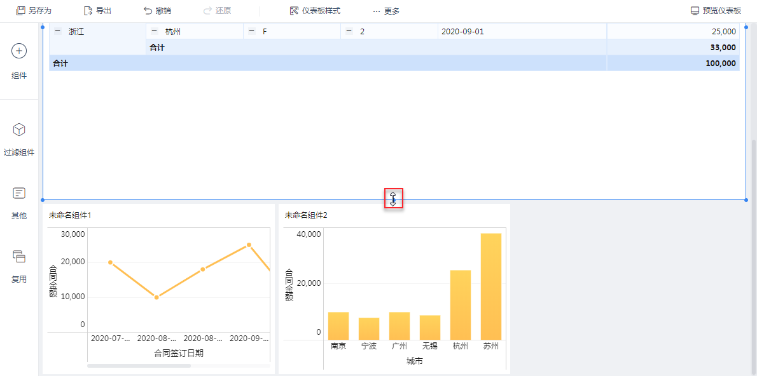Open the 过滤组件 filter component panel
This screenshot has width=757, height=376.
19,140
